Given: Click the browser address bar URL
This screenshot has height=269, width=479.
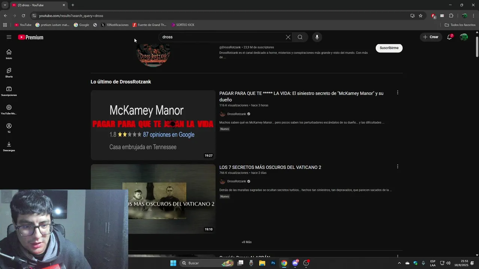Looking at the screenshot, I should pyautogui.click(x=71, y=16).
